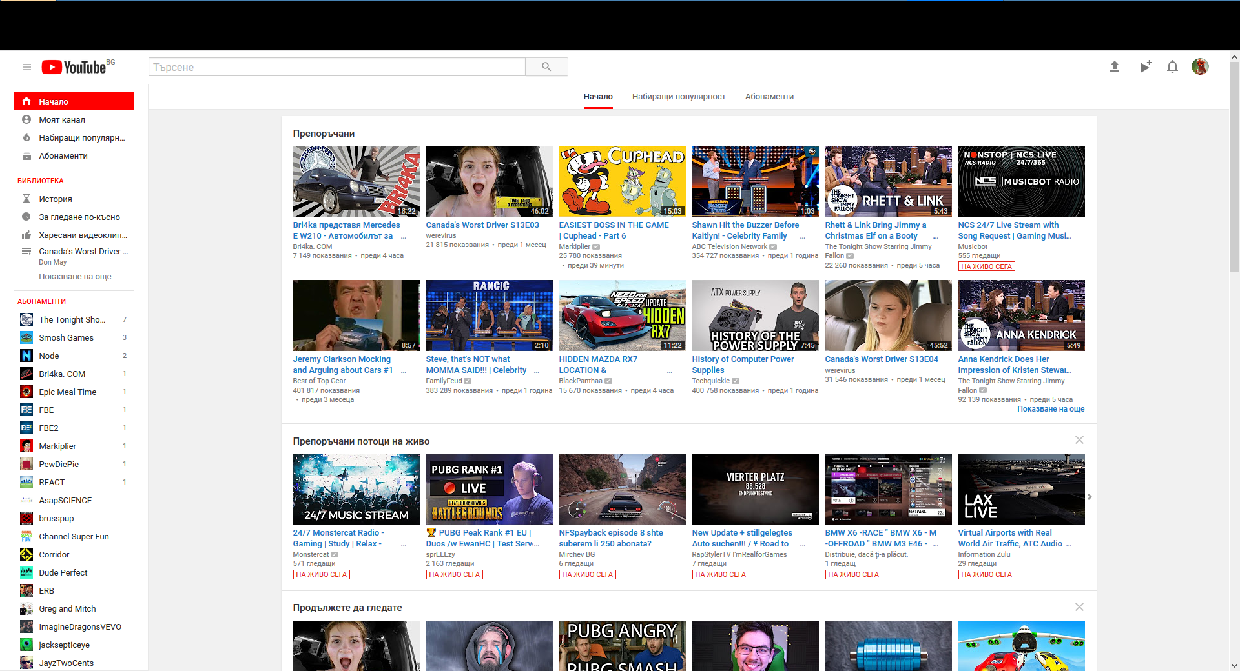The width and height of the screenshot is (1240, 671).
Task: Click the page scrollbar up arrow
Action: coord(1234,56)
